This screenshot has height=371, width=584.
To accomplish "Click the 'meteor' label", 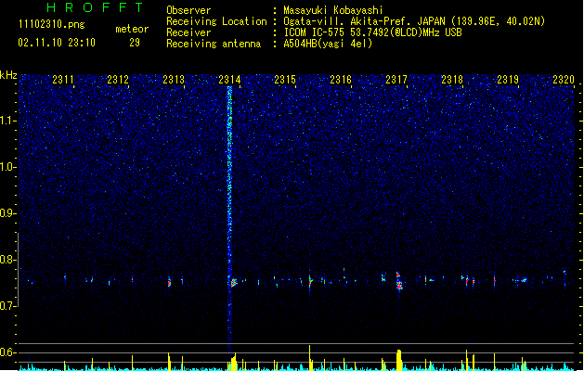I will 132,29.
